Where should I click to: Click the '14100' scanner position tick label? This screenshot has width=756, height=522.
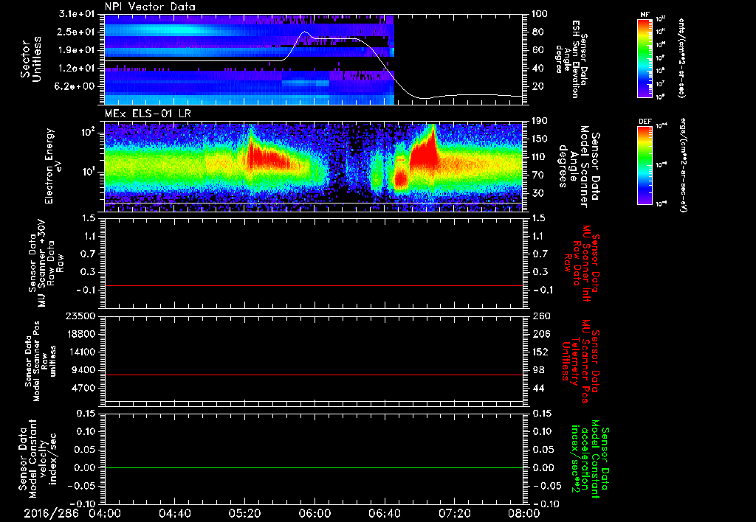80,352
